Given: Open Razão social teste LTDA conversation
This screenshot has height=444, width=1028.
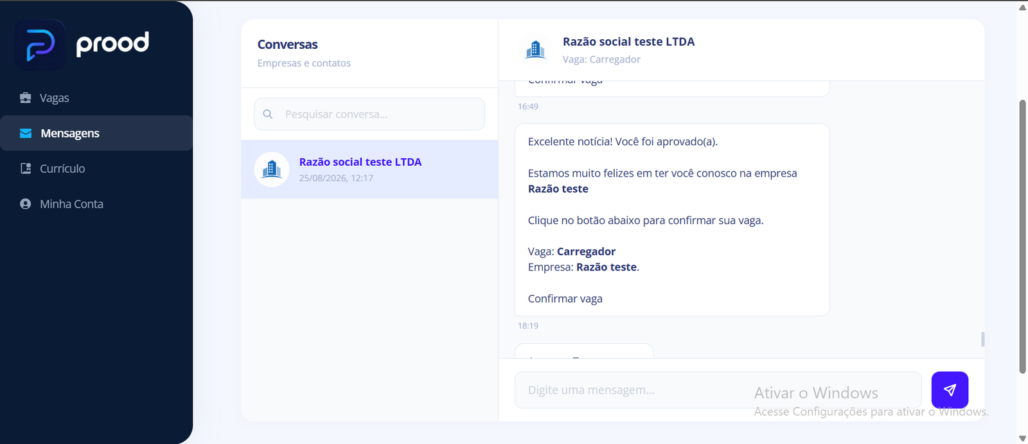Looking at the screenshot, I should [369, 170].
